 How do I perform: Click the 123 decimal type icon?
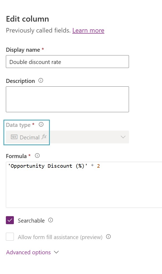click(14, 137)
